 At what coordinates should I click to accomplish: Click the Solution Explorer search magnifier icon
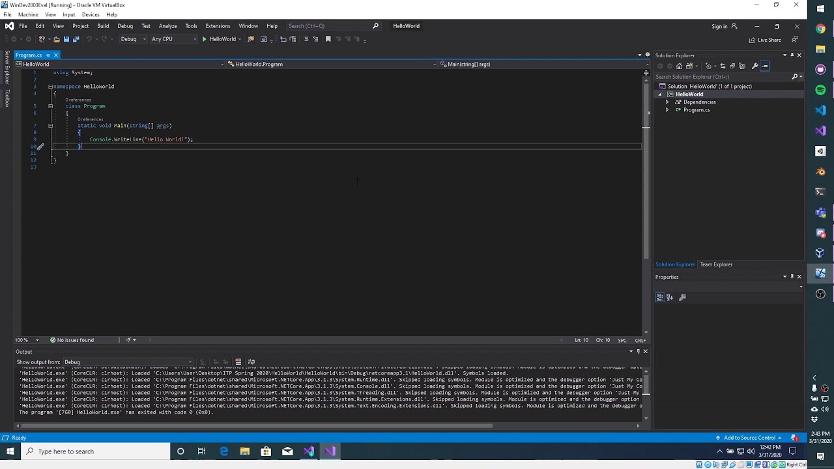point(794,77)
